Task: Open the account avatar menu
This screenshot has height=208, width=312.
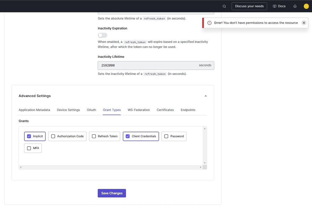Action: pyautogui.click(x=306, y=6)
